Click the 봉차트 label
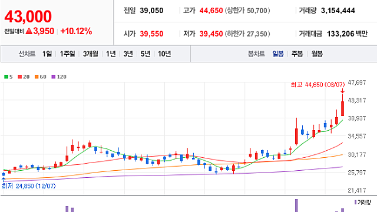 tap(256, 54)
